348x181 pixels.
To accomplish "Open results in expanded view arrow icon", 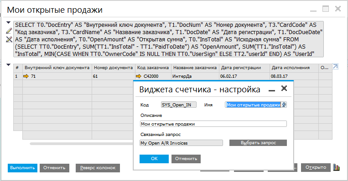I will coord(335,66).
